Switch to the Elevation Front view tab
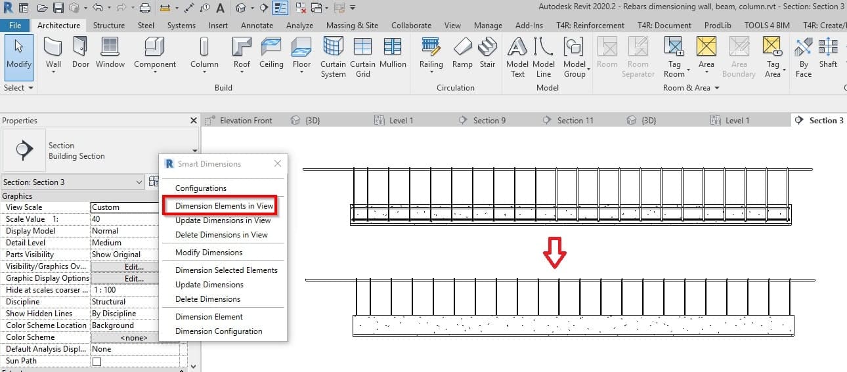The height and width of the screenshot is (372, 847). click(246, 121)
